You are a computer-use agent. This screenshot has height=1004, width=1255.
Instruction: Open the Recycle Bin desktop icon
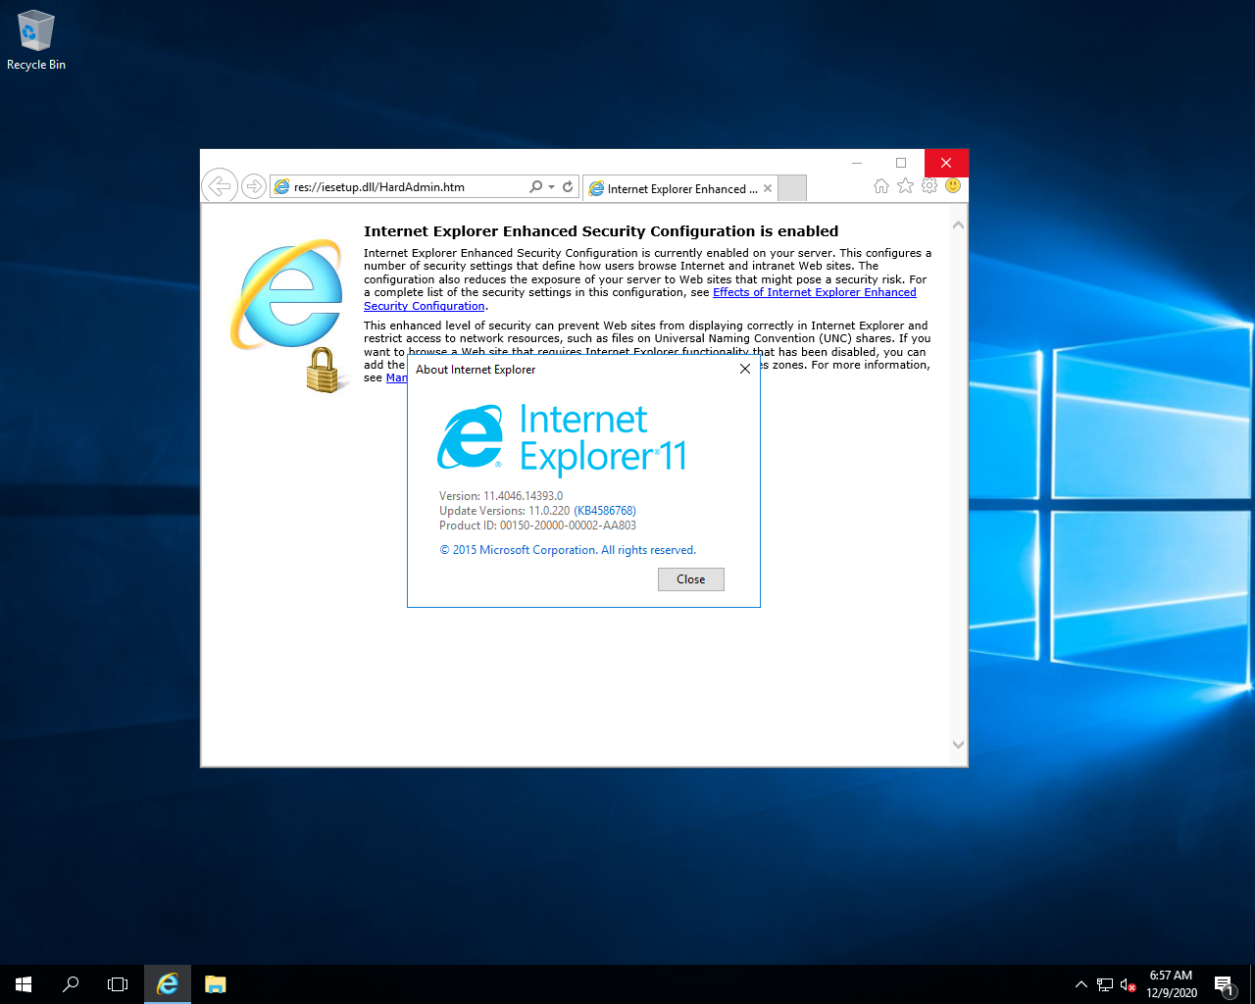36,41
